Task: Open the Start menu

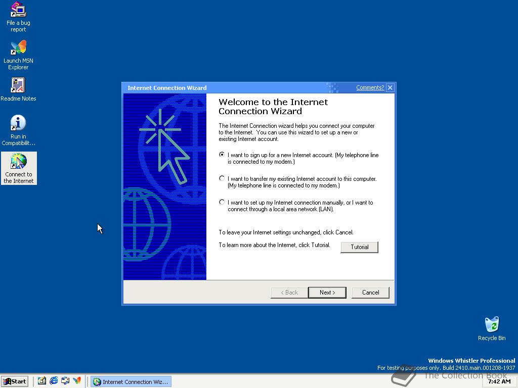Action: tap(15, 381)
